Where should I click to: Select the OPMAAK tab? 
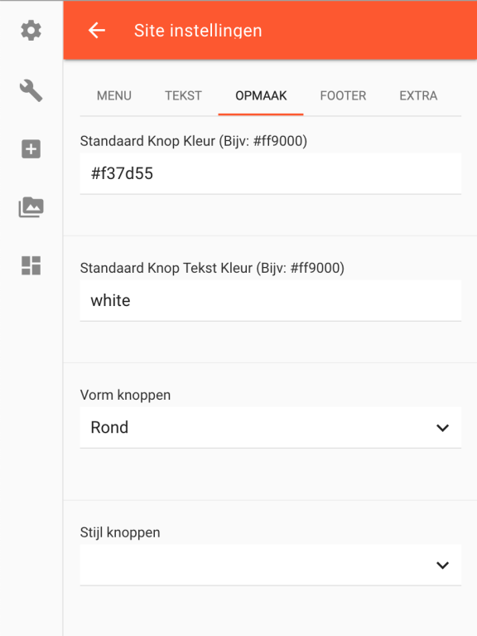pyautogui.click(x=261, y=95)
